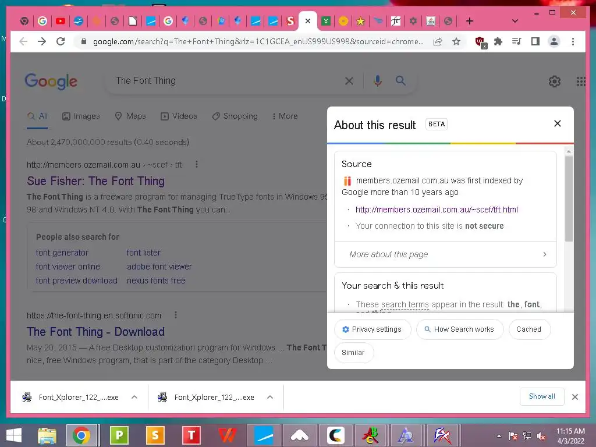Close the active Google search tab
The image size is (596, 447).
tap(308, 21)
